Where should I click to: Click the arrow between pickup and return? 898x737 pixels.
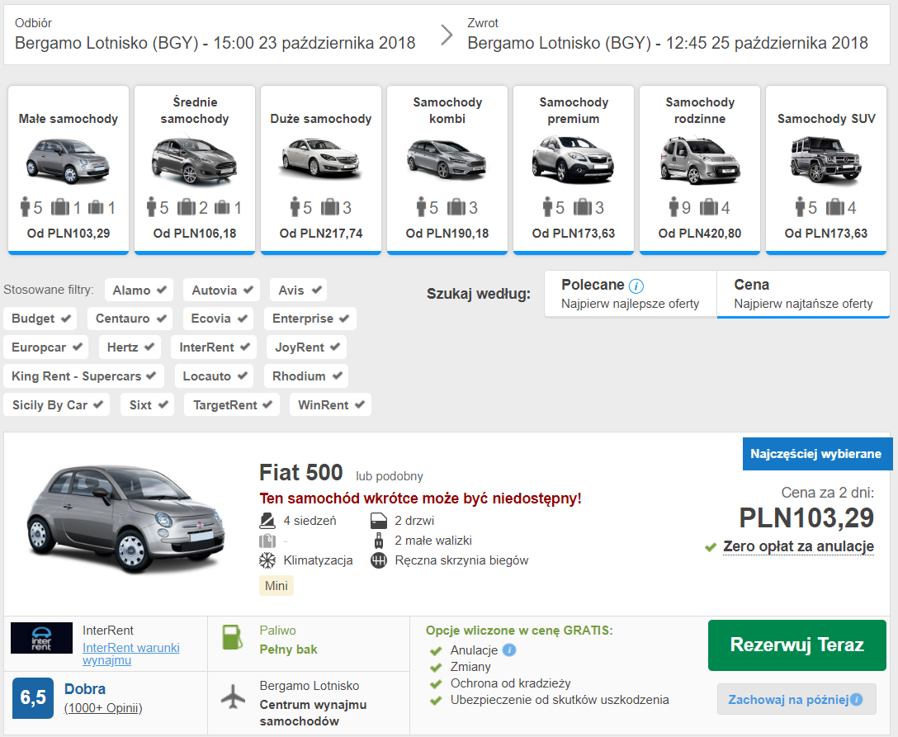pyautogui.click(x=447, y=35)
